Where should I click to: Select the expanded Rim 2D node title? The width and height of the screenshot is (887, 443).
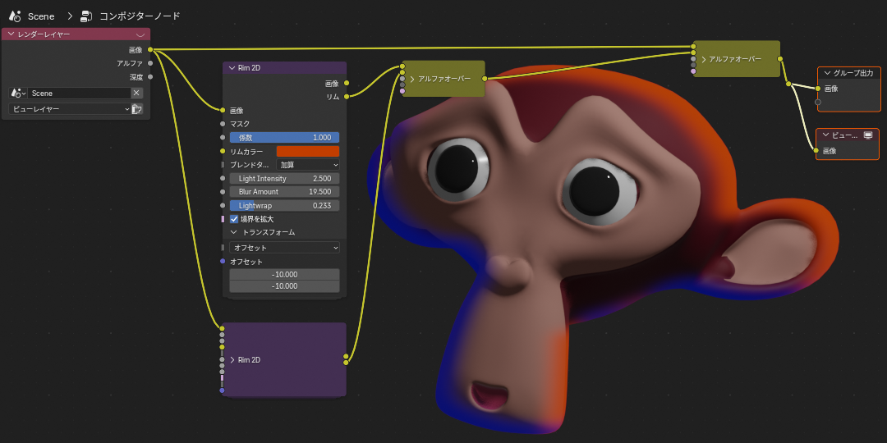pos(249,68)
